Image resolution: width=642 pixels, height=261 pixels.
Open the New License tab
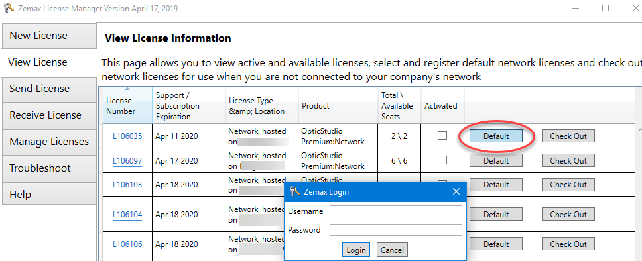(x=48, y=36)
